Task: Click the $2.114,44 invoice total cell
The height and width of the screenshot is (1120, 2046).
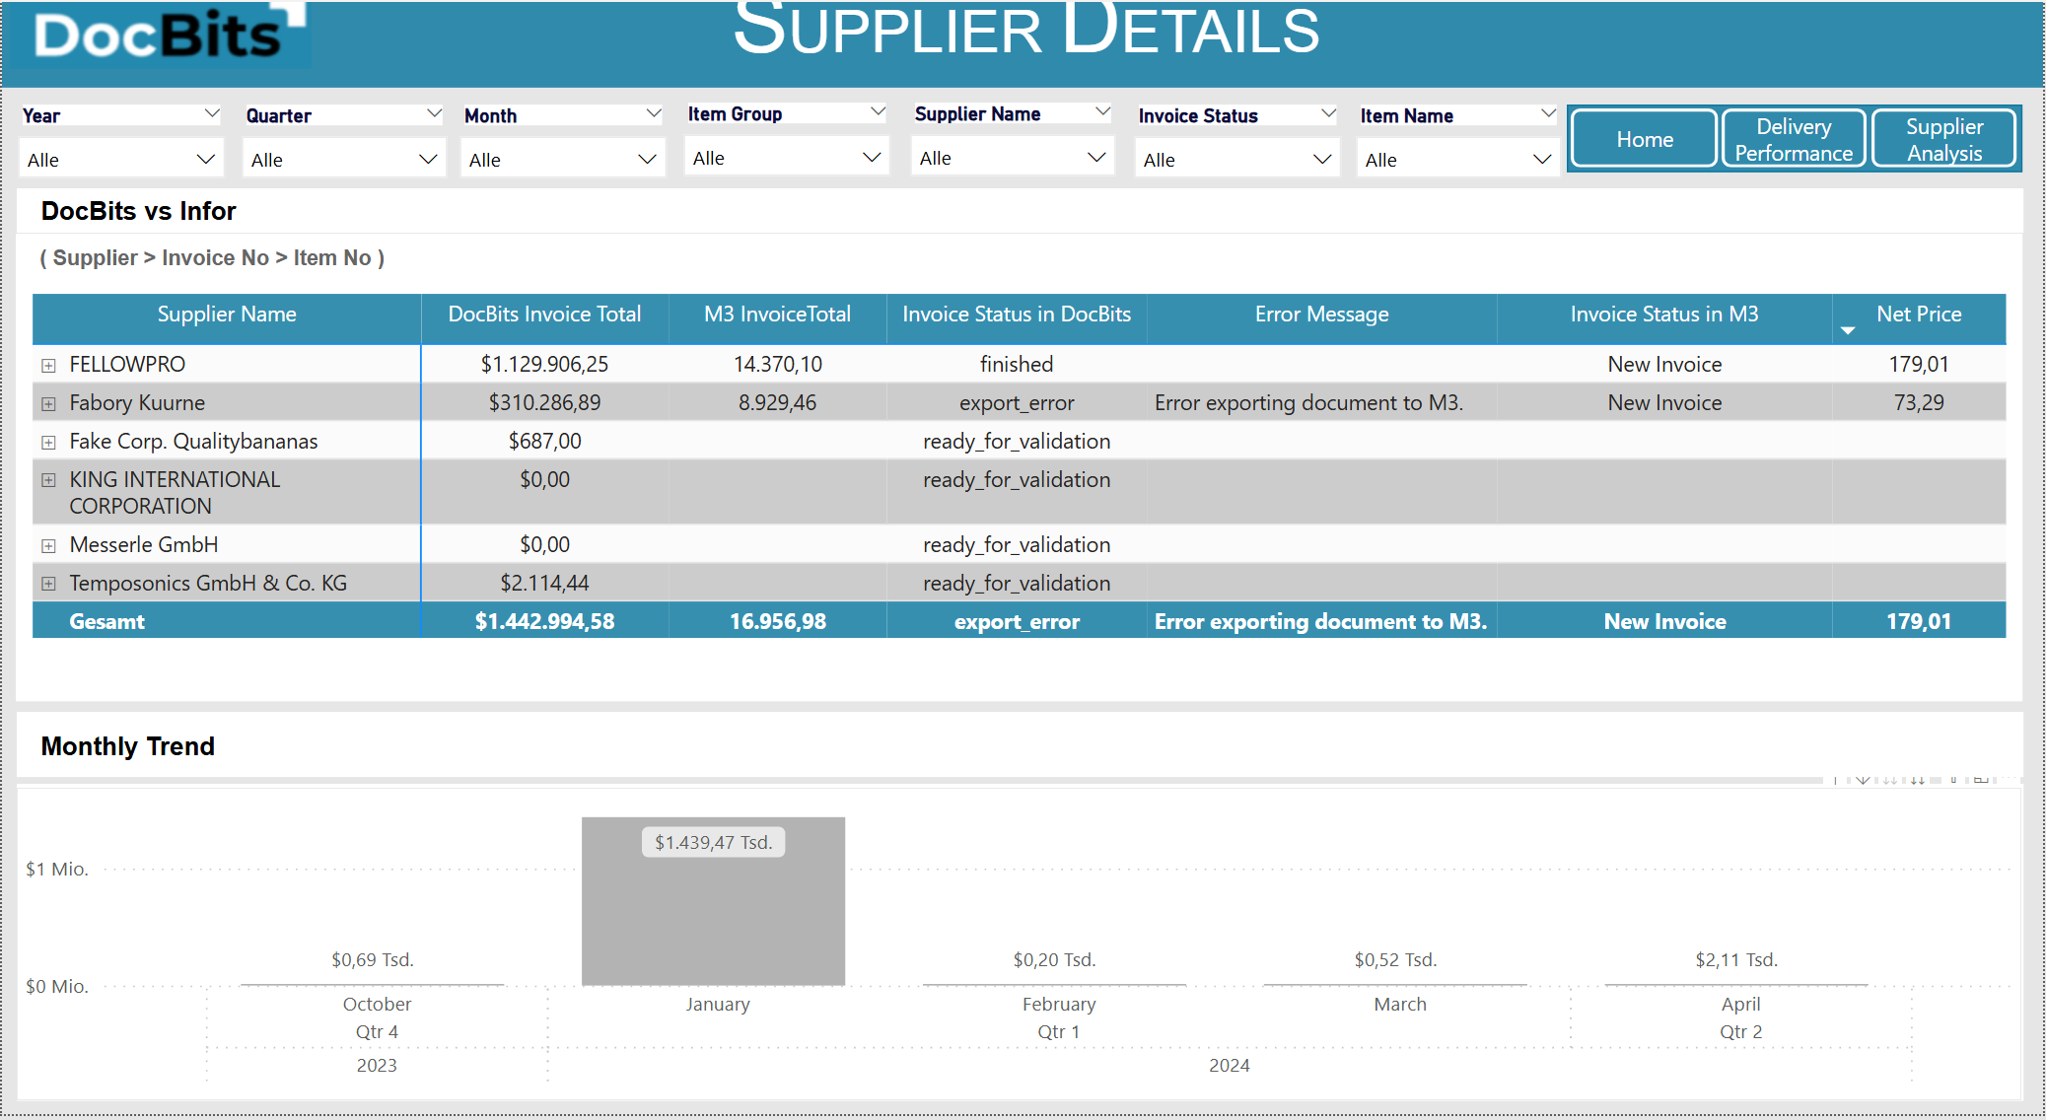Action: pyautogui.click(x=544, y=584)
